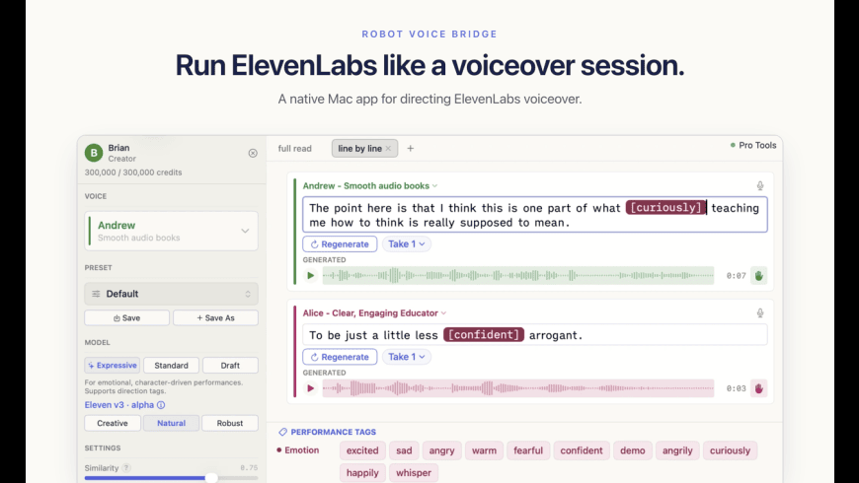Click the Similarity help icon
The width and height of the screenshot is (859, 483).
click(126, 467)
